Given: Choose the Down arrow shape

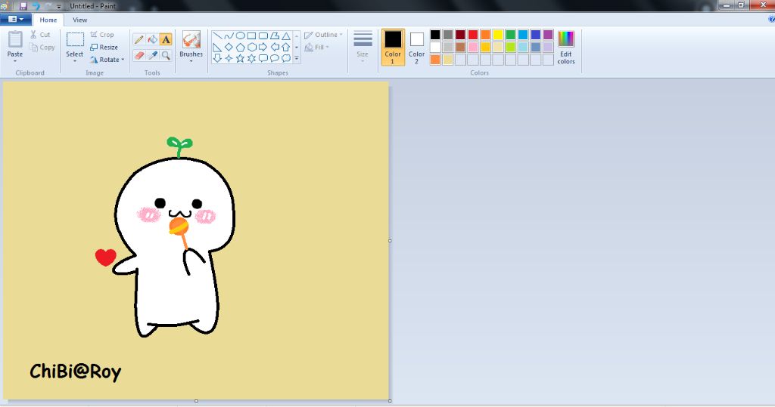Looking at the screenshot, I should pyautogui.click(x=217, y=58).
